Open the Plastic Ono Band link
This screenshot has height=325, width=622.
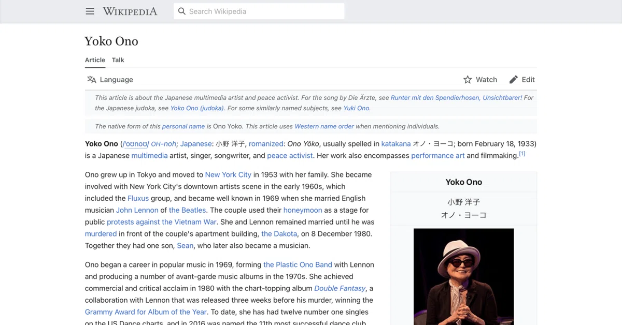[298, 264]
